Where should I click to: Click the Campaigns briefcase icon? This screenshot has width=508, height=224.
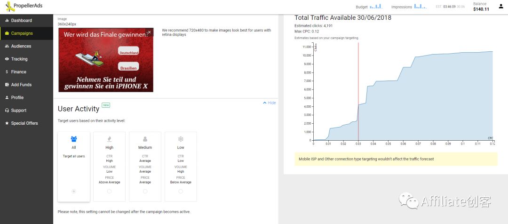pyautogui.click(x=7, y=33)
